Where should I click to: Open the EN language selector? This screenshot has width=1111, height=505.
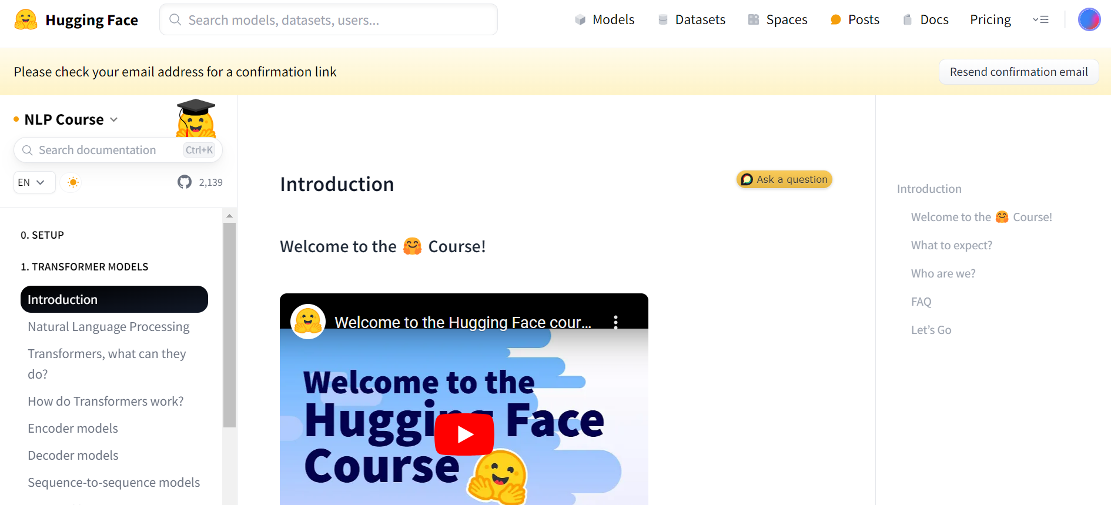pos(34,182)
